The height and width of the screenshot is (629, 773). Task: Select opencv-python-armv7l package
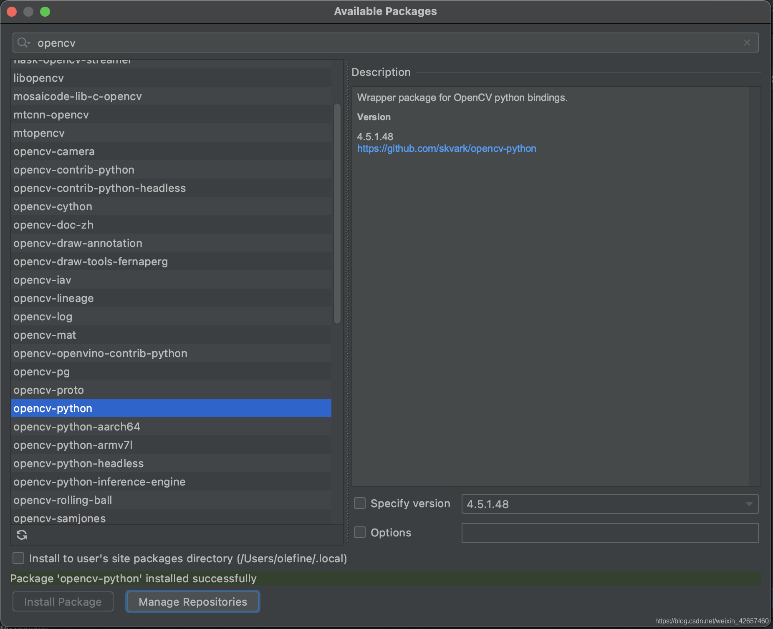171,445
